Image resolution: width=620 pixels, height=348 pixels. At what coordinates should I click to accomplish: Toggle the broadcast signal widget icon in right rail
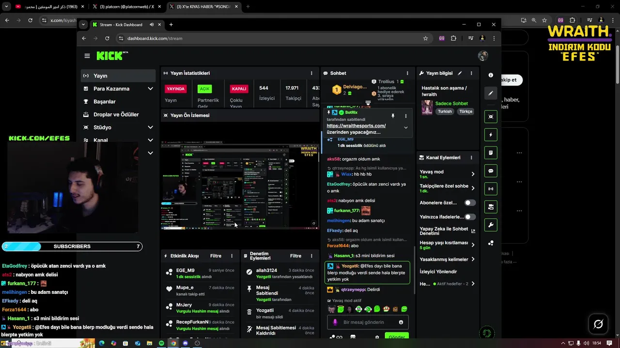[x=491, y=189]
